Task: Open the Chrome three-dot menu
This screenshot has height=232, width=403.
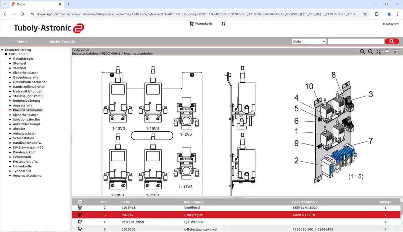Action: (398, 14)
